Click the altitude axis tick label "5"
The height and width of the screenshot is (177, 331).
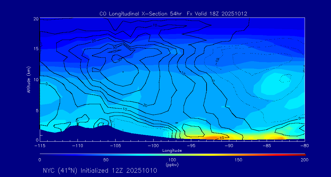(x=37, y=111)
